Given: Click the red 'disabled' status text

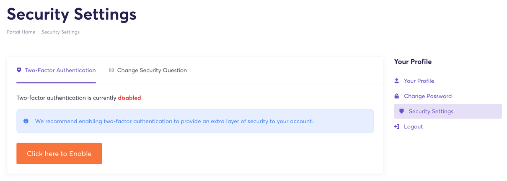Looking at the screenshot, I should (x=129, y=98).
